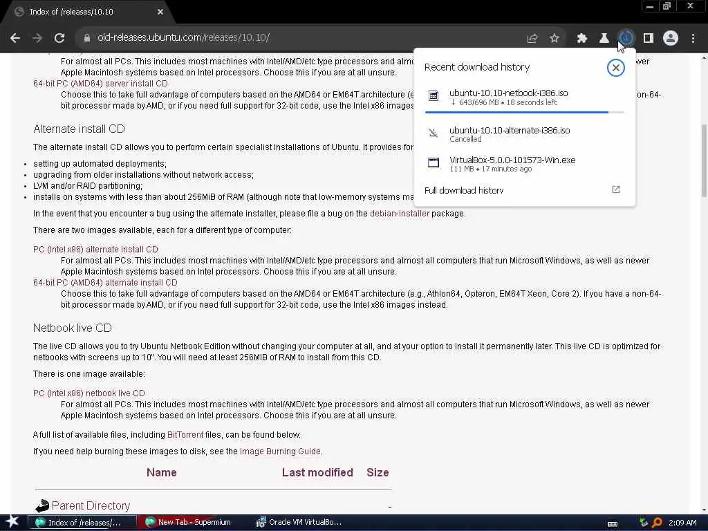Click the Alternate install CD heading
708x531 pixels.
[79, 129]
